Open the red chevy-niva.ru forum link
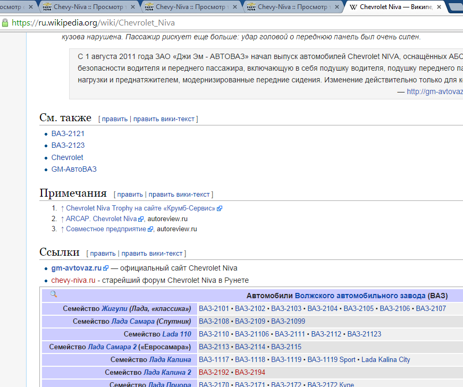The height and width of the screenshot is (387, 463). tap(73, 281)
